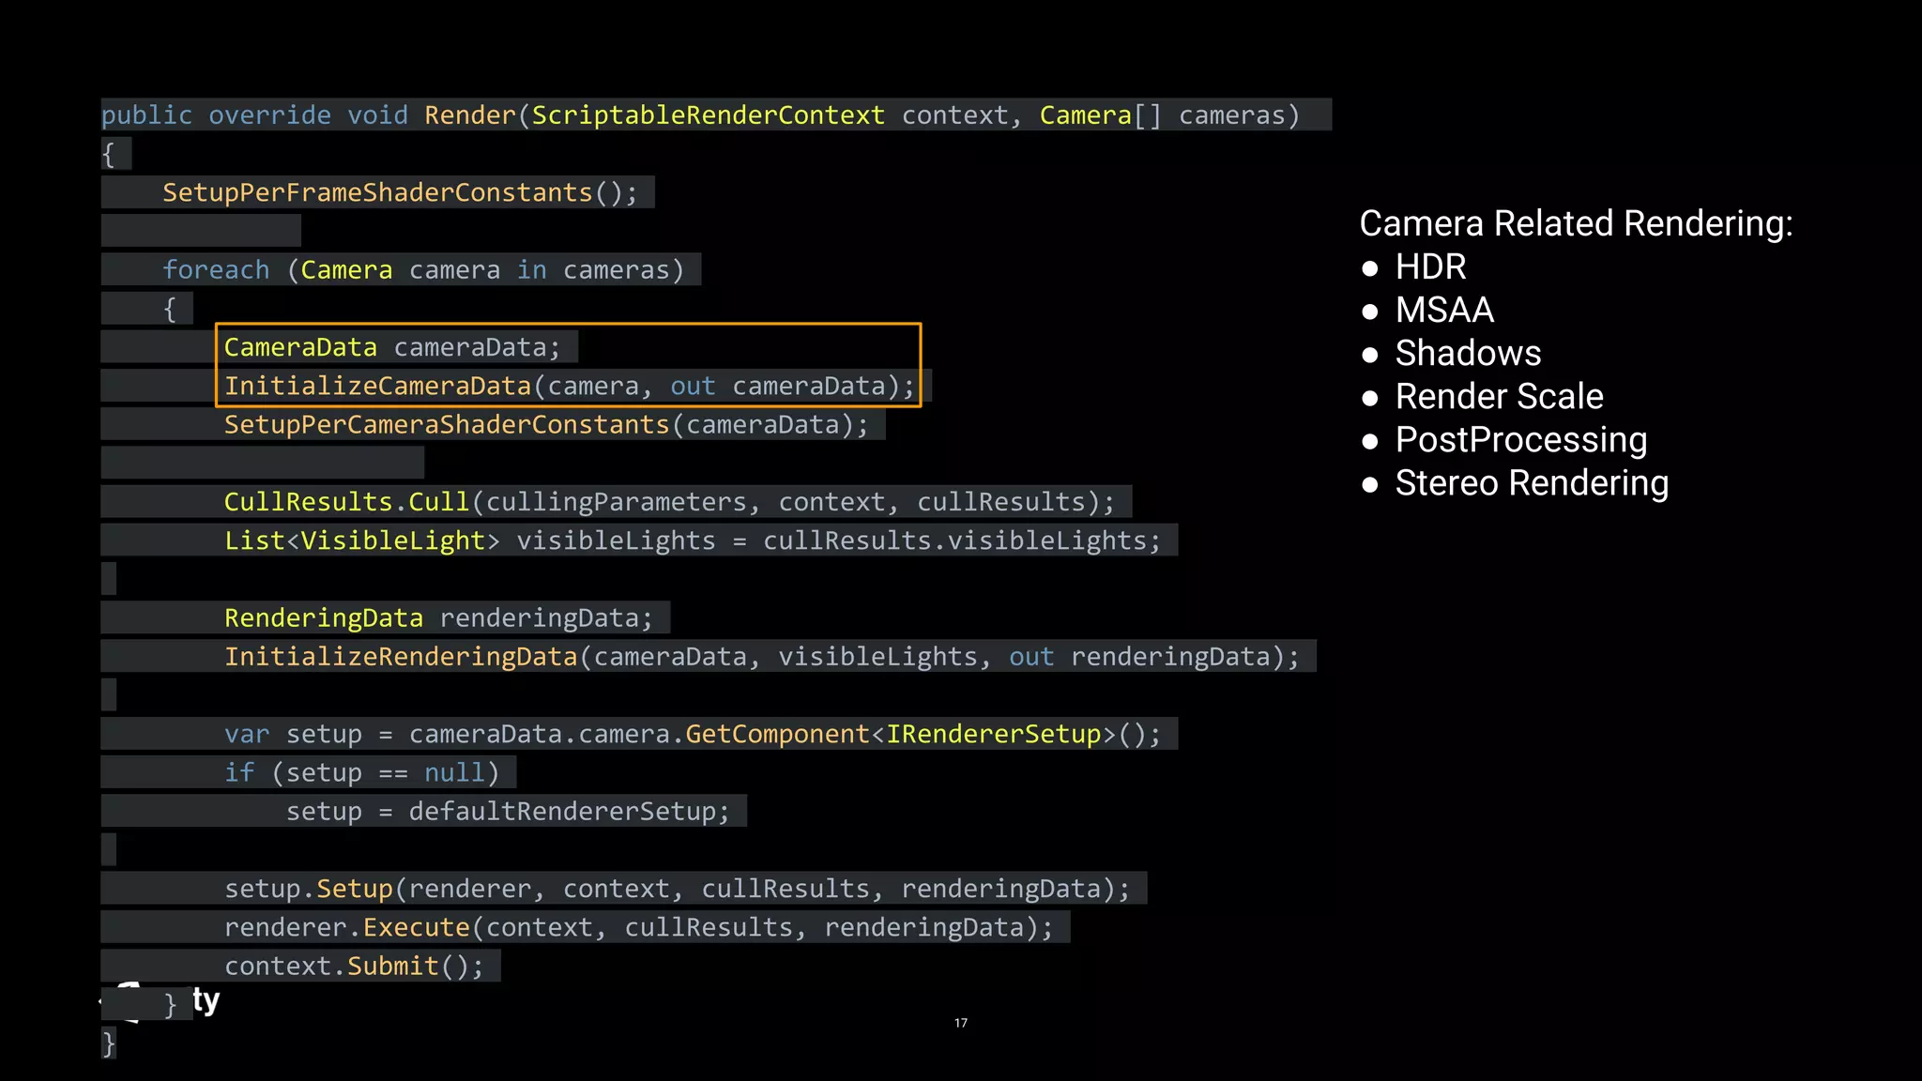
Task: Click the foreach Camera loop line
Action: (423, 269)
